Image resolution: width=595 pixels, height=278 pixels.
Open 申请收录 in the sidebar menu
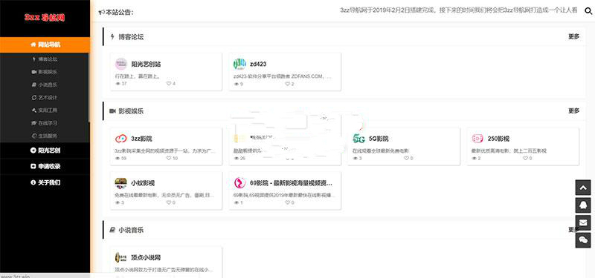pos(45,166)
